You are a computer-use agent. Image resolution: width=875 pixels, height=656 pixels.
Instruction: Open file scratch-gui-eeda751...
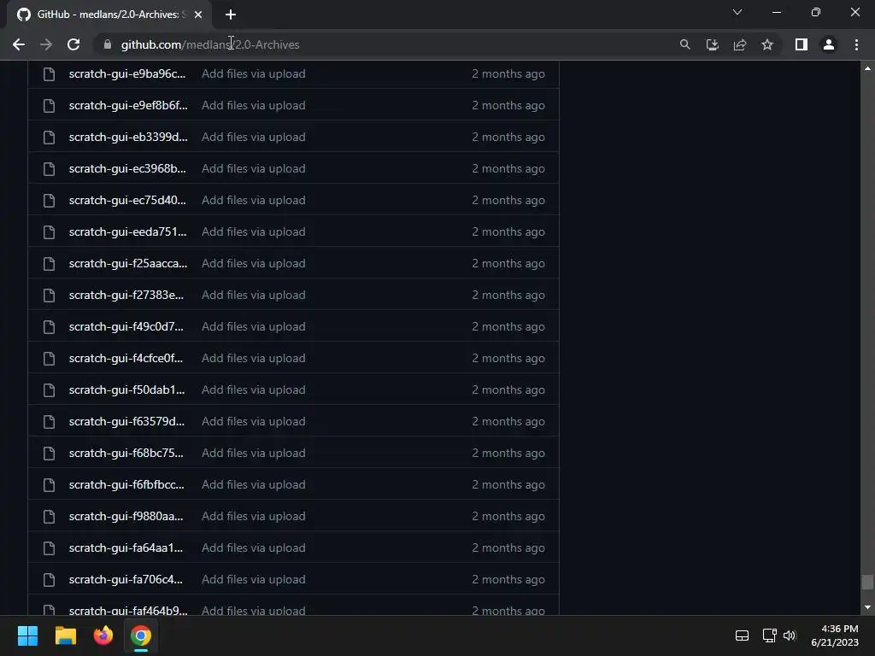point(128,232)
